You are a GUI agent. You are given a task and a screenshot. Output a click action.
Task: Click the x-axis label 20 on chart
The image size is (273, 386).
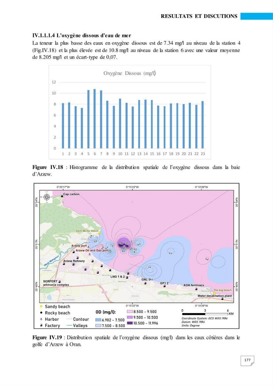(x=184, y=154)
